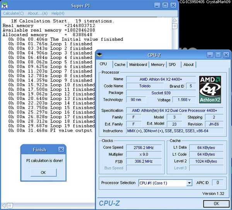The height and width of the screenshot is (210, 232).
Task: Click the Specification field text
Action: [x=175, y=110]
